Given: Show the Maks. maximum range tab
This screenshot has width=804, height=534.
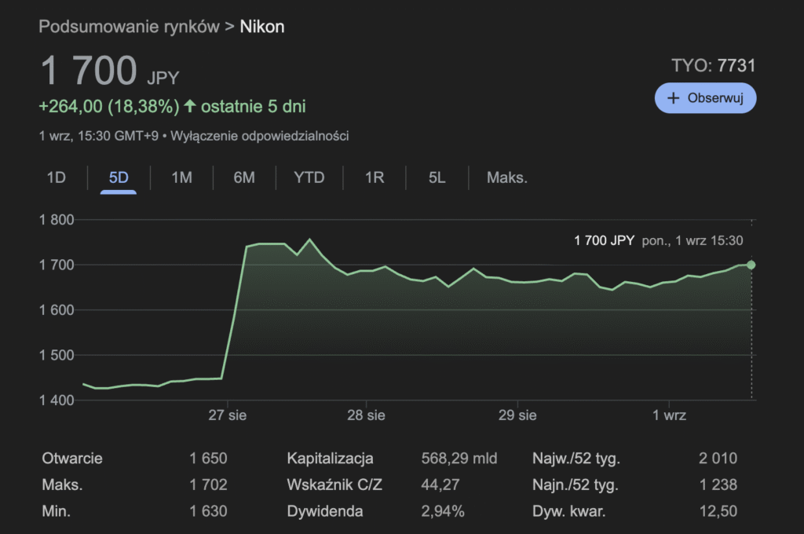Looking at the screenshot, I should point(506,177).
